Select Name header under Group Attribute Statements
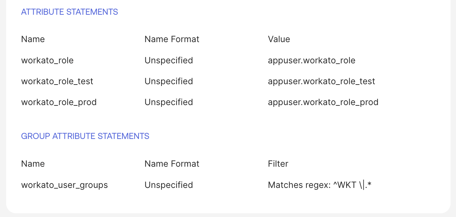This screenshot has width=456, height=217. [x=33, y=164]
